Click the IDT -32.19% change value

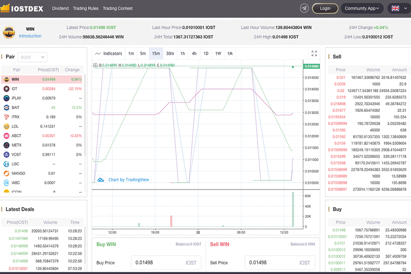[x=75, y=89]
